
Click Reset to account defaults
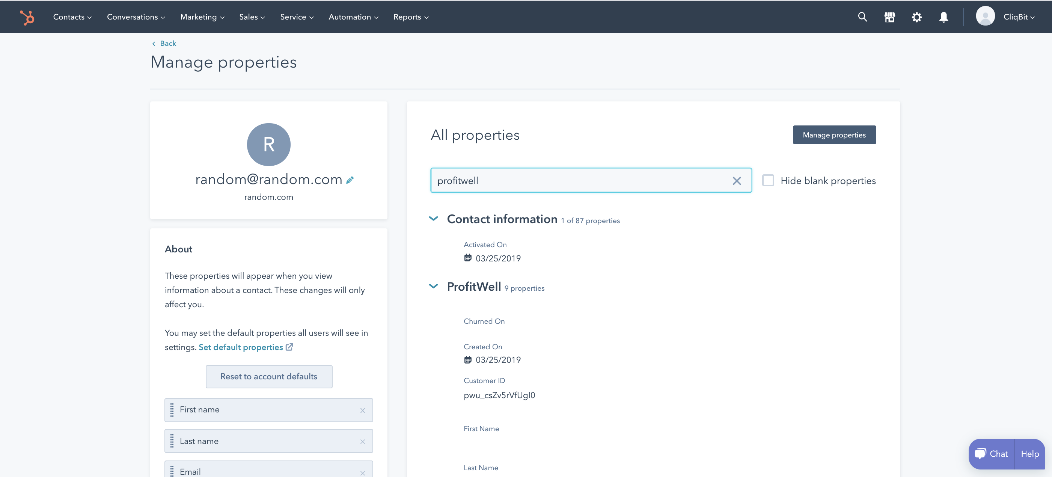[x=269, y=377]
